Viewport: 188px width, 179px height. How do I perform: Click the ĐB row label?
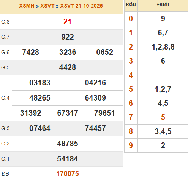(5, 174)
